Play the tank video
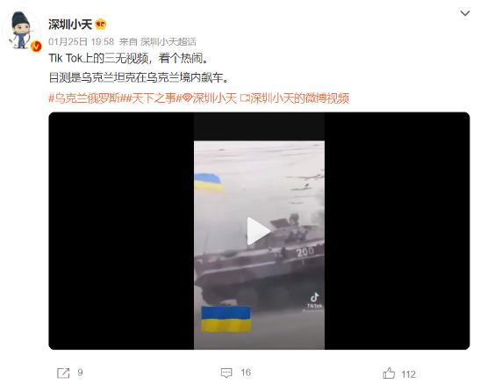 coord(258,231)
